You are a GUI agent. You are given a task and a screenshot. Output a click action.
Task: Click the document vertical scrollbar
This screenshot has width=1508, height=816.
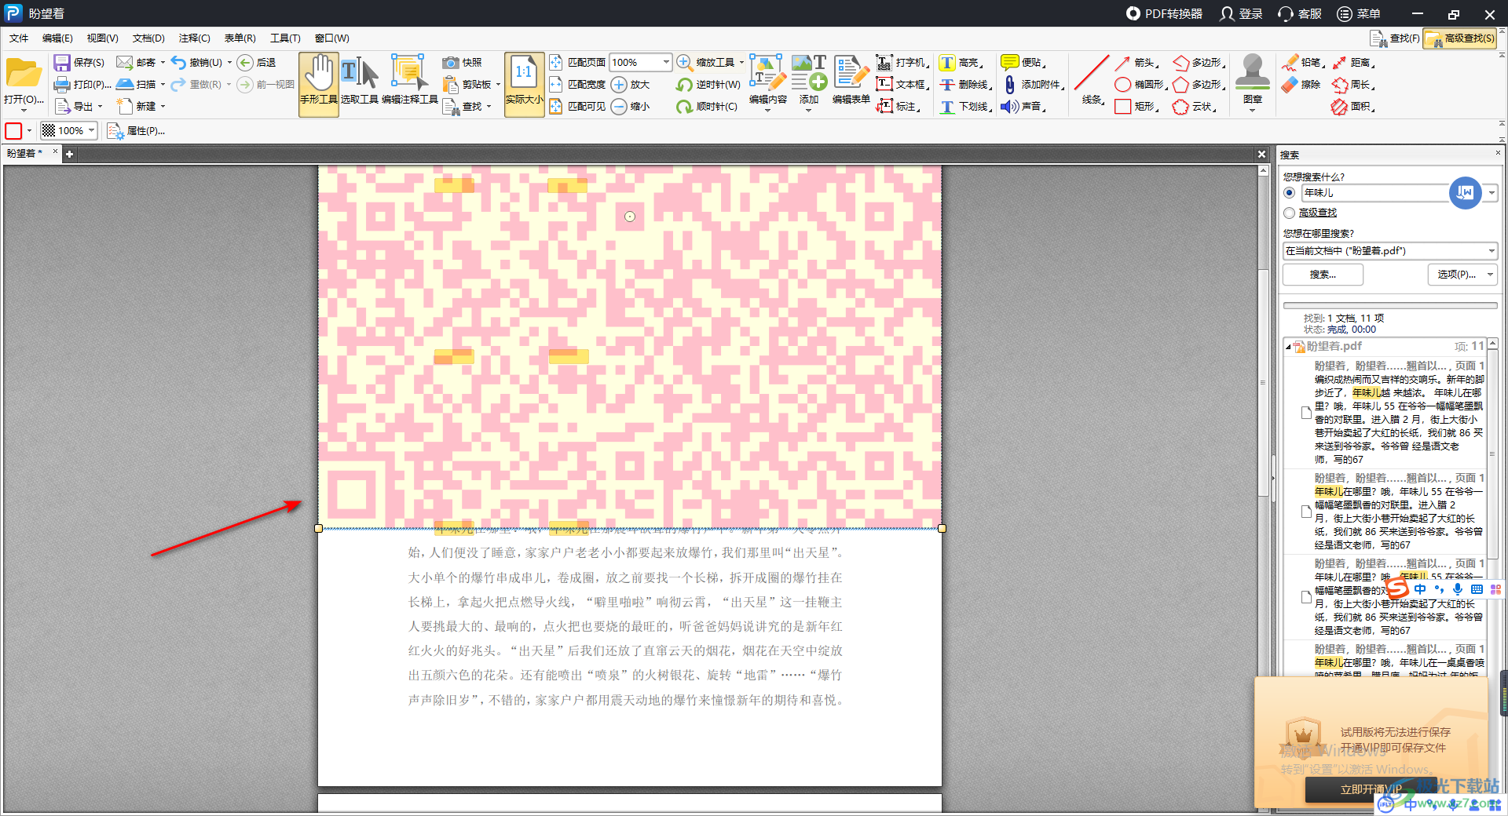click(x=1263, y=382)
